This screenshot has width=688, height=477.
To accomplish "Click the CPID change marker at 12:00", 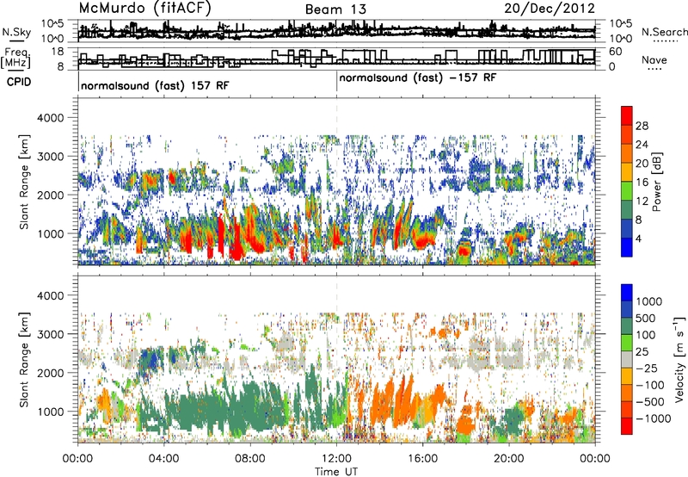I will coord(336,82).
